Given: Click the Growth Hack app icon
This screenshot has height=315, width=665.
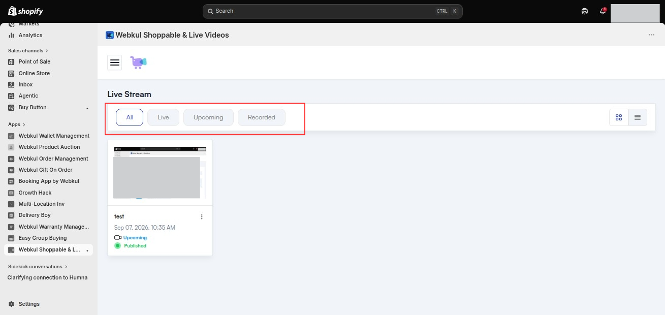Looking at the screenshot, I should [11, 193].
